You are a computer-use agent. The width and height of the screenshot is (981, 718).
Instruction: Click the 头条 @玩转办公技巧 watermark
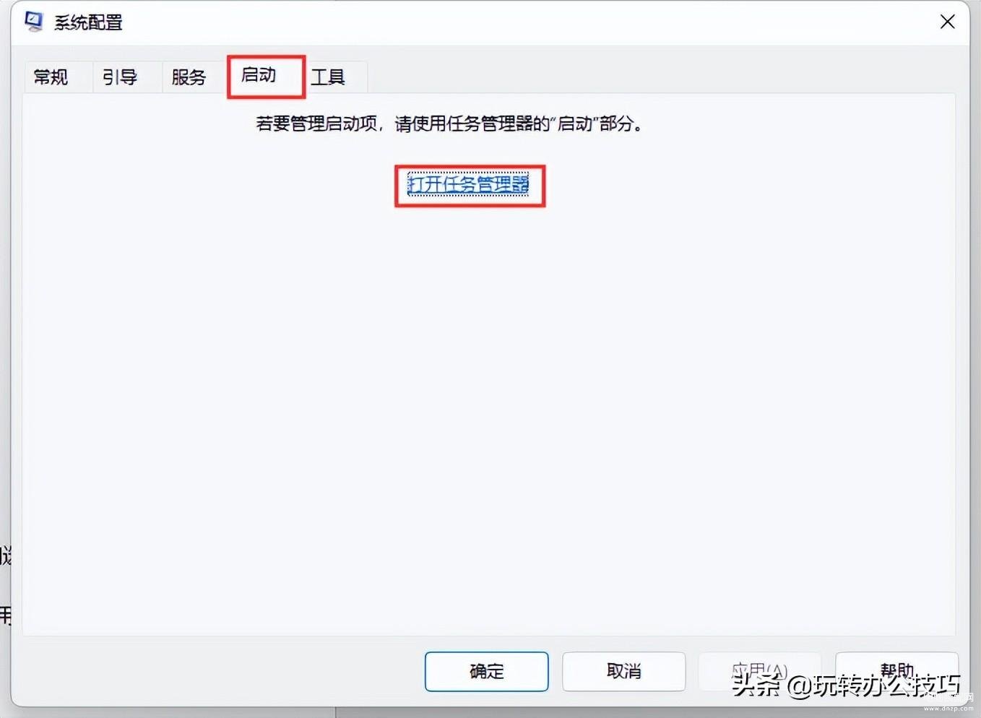pos(845,685)
